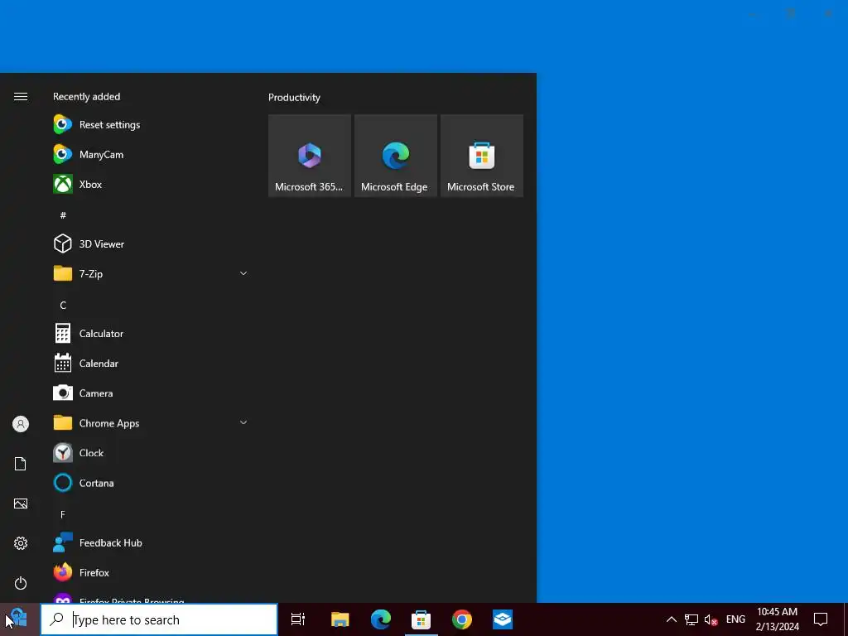Open 3D Viewer from app list
Viewport: 848px width, 636px height.
(151, 244)
